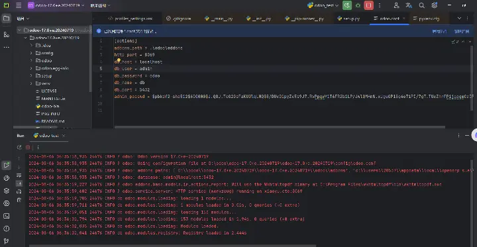This screenshot has height=247, width=477.
Task: Stop the process with the red stop button
Action: 369,5
